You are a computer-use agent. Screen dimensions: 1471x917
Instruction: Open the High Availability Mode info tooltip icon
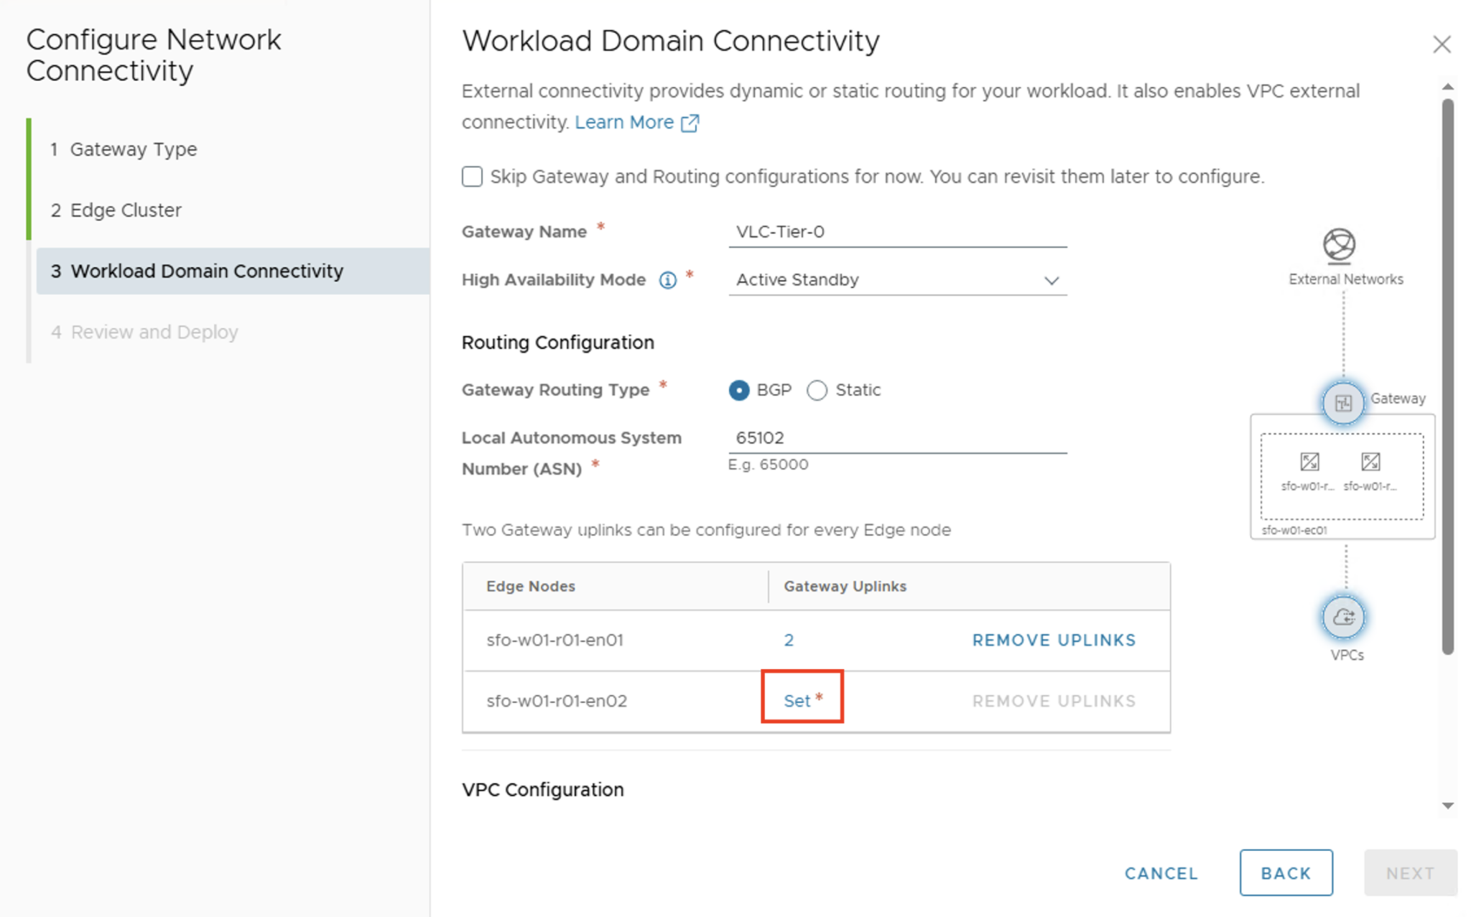667,280
